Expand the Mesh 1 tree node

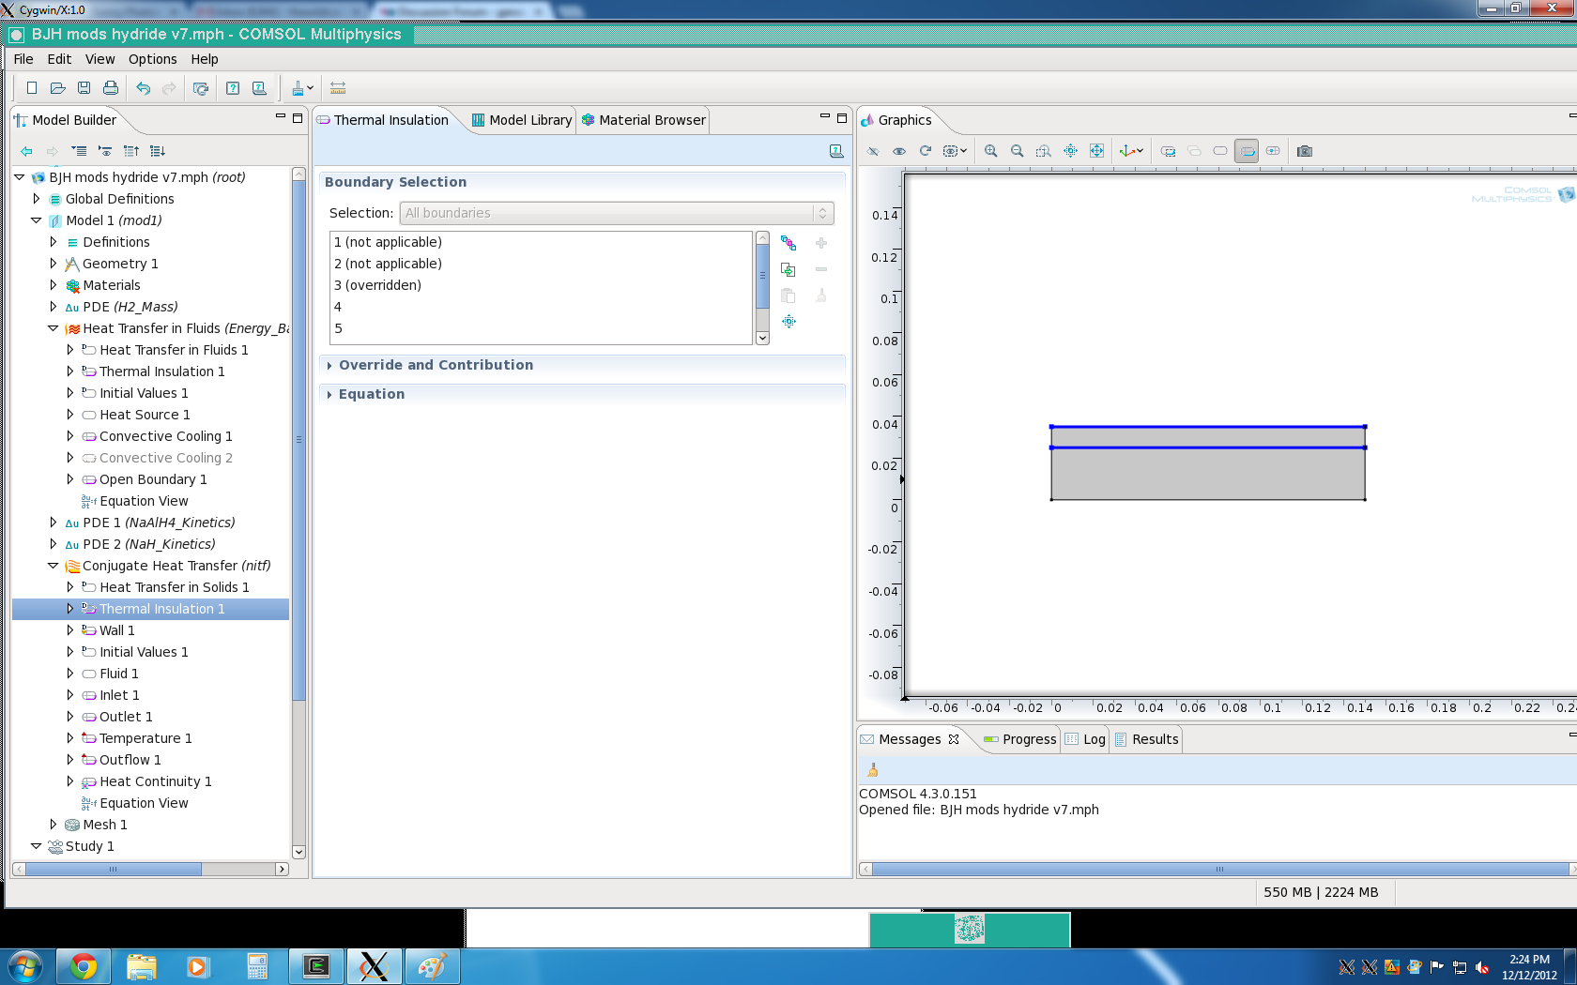point(54,825)
